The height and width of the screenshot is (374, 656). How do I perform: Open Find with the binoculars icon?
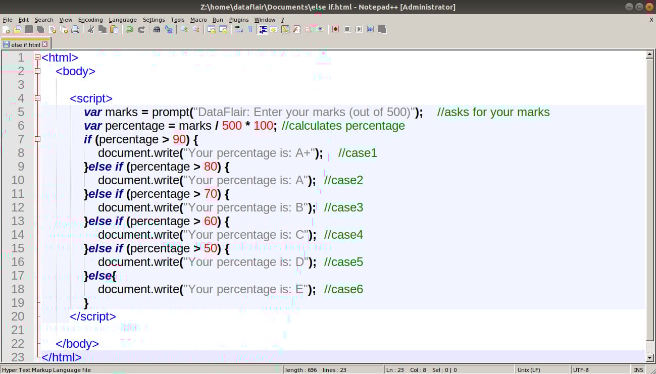tap(157, 29)
